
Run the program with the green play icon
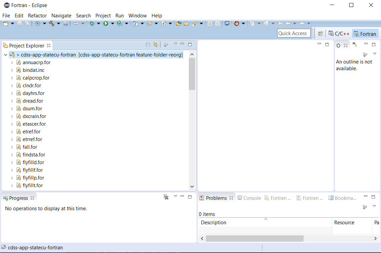[105, 23]
